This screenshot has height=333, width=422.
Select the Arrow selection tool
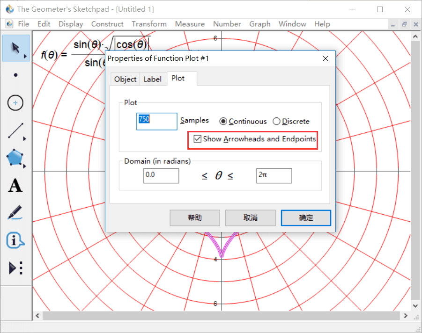pyautogui.click(x=15, y=48)
